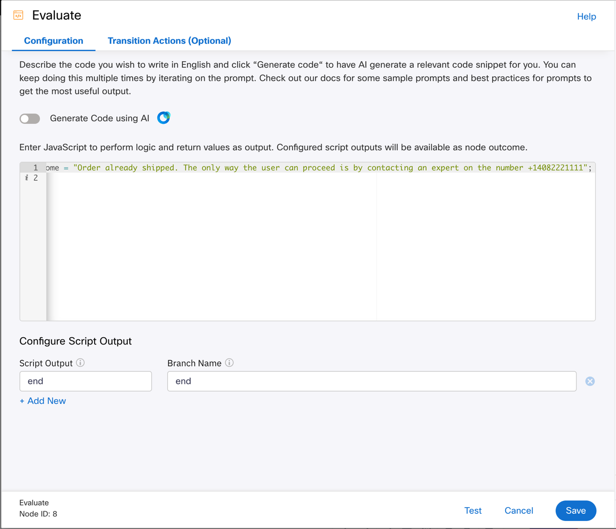Click the info marker beside line 2
This screenshot has height=529, width=616.
click(x=26, y=178)
